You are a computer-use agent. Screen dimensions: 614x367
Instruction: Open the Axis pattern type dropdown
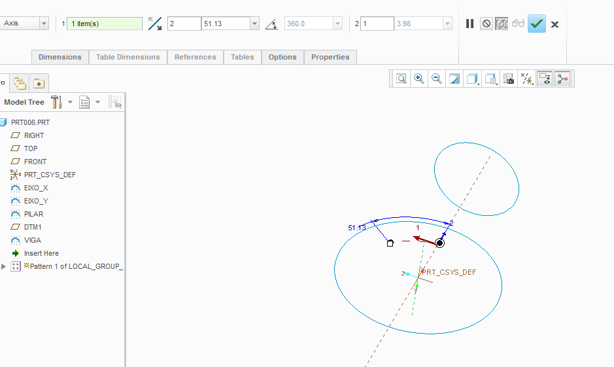click(x=44, y=24)
